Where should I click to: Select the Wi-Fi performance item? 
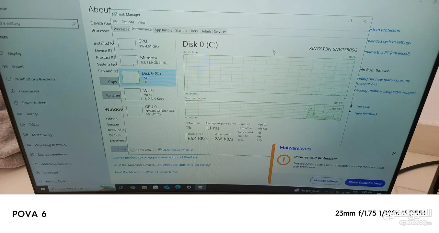(149, 94)
